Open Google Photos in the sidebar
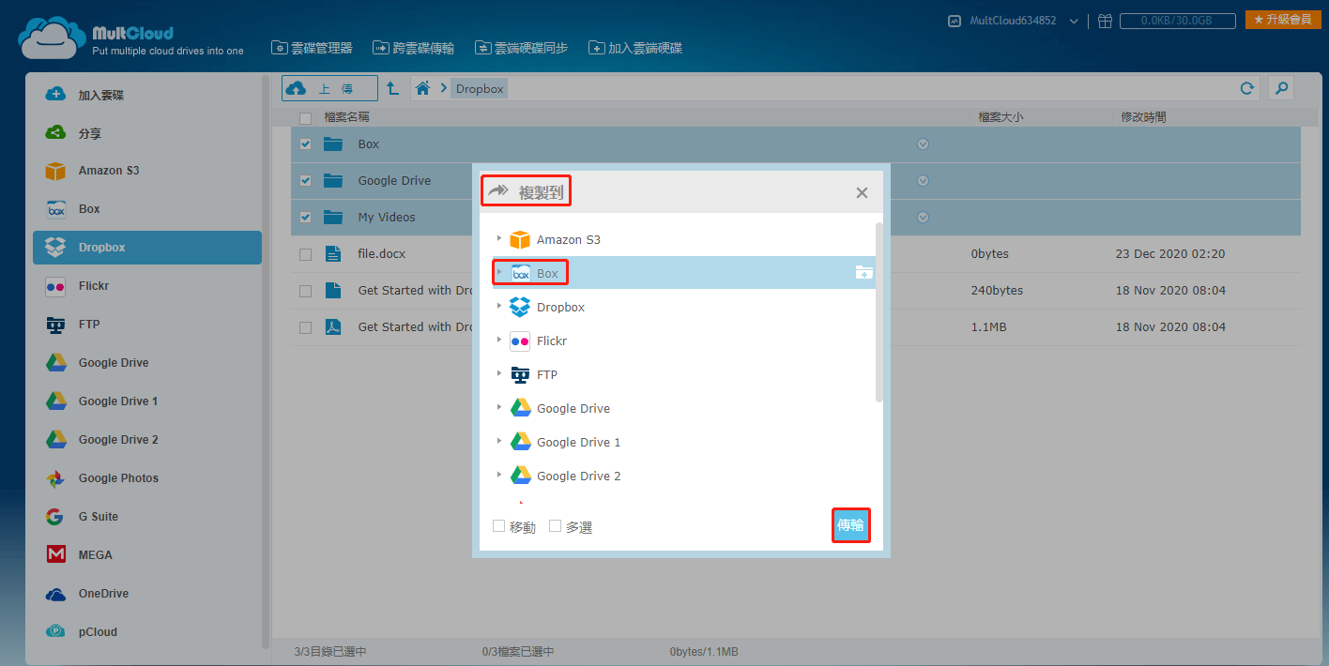The width and height of the screenshot is (1329, 666). [x=146, y=478]
